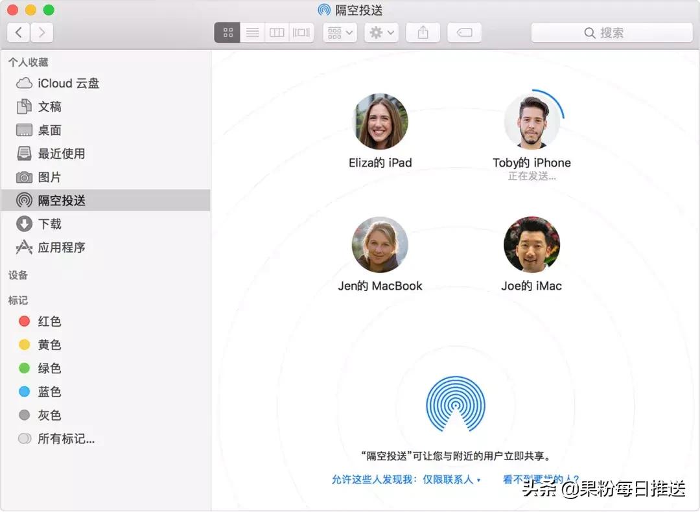The height and width of the screenshot is (512, 700).
Task: Switch to column view
Action: point(277,32)
